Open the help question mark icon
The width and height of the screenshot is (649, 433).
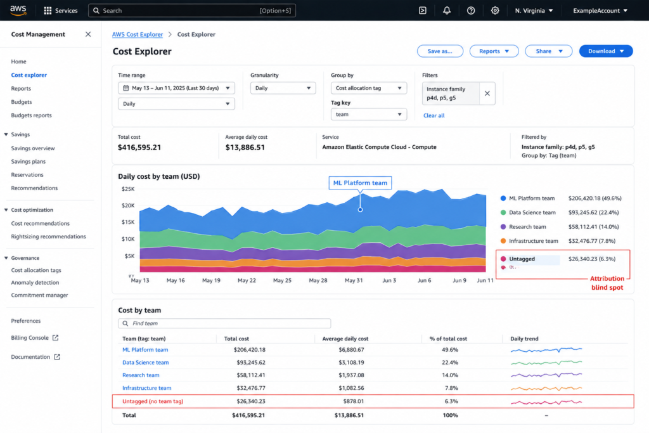point(471,10)
